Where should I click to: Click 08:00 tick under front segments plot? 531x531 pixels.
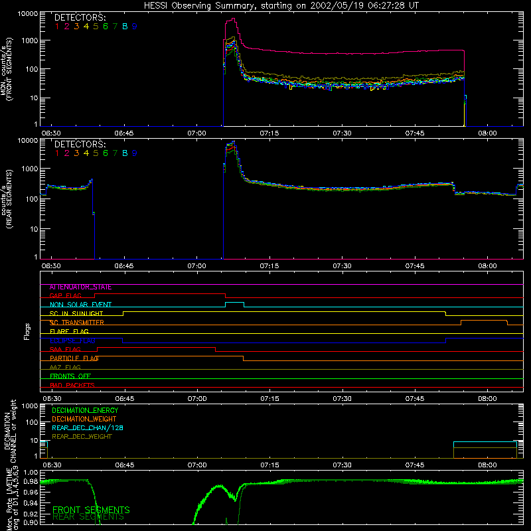tap(488, 133)
